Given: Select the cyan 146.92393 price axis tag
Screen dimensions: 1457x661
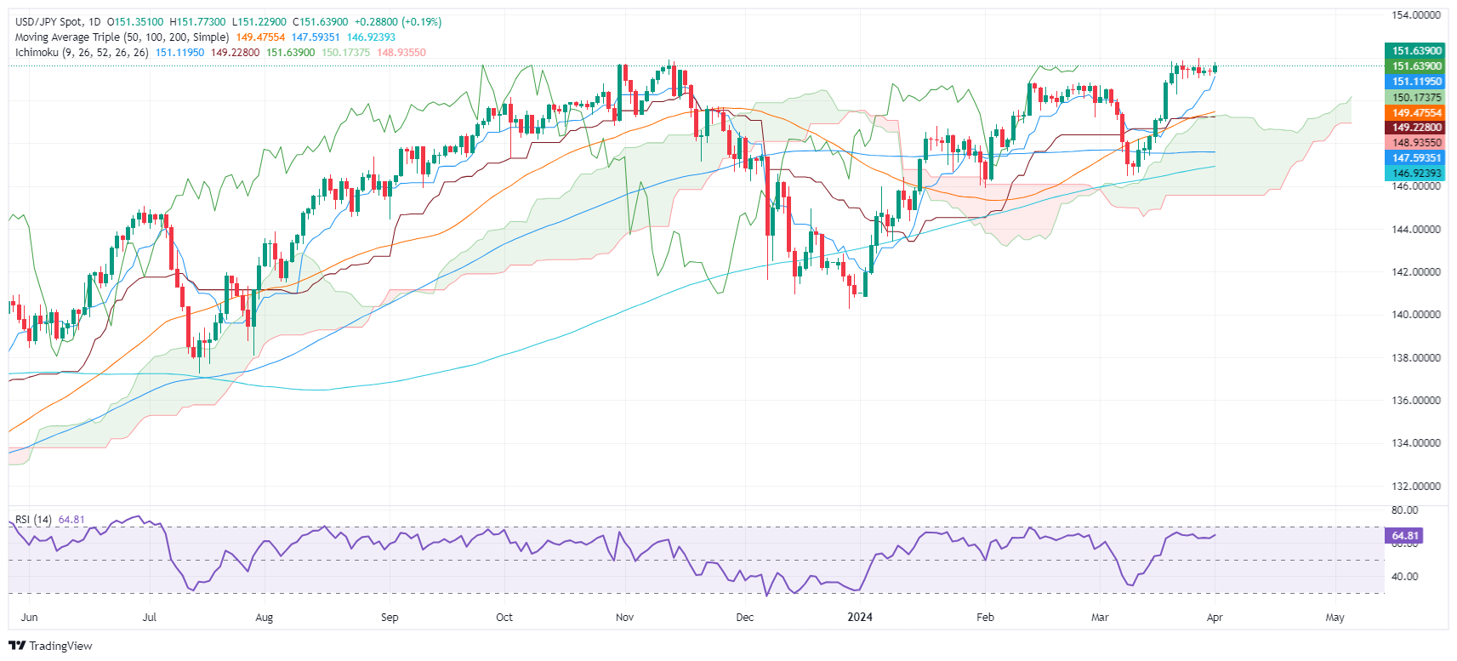Looking at the screenshot, I should click(1416, 173).
